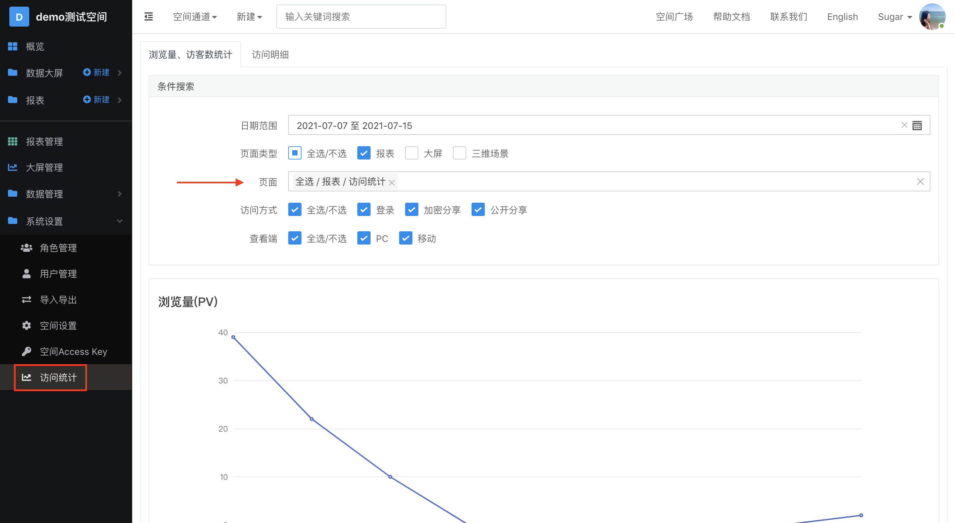Toggle 查看端 全选/不选 checkbox

point(295,238)
